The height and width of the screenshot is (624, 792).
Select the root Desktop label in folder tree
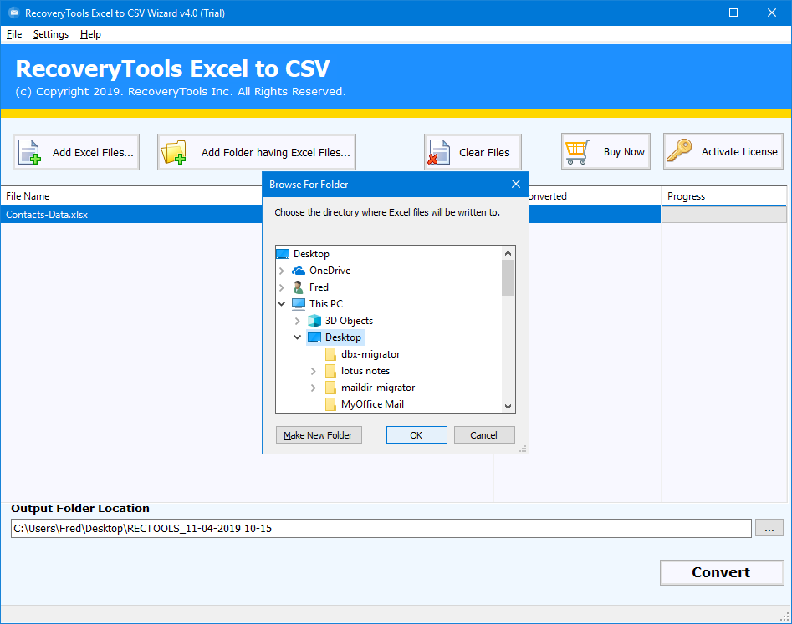(x=311, y=254)
